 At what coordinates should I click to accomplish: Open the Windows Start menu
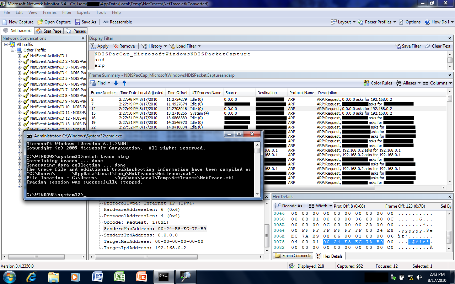coord(9,277)
